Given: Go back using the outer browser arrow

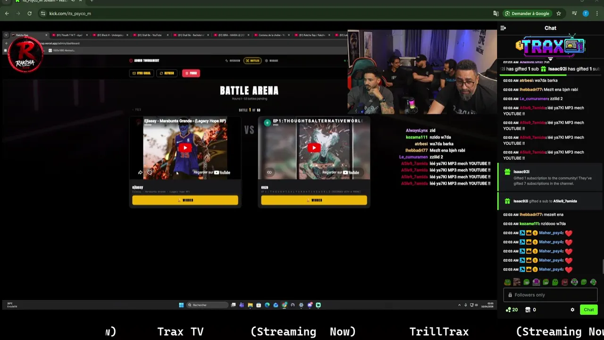Looking at the screenshot, I should (7, 13).
